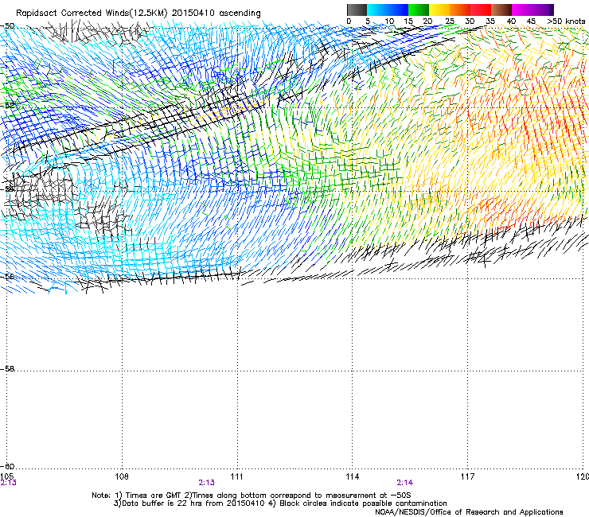Click longitude label '114' on bottom axis

point(353,476)
